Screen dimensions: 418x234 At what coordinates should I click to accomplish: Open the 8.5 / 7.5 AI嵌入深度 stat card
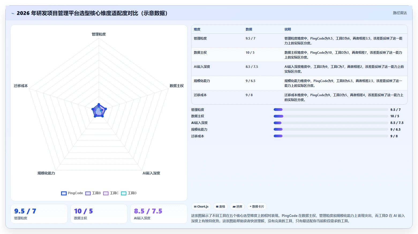(159, 214)
